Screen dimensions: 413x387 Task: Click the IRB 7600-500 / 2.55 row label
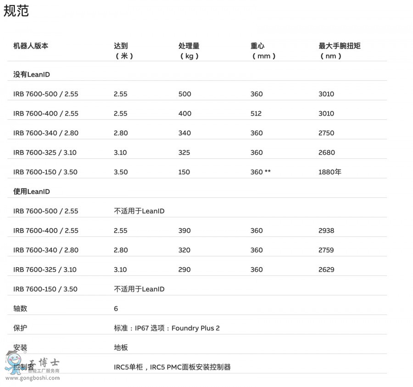45,94
